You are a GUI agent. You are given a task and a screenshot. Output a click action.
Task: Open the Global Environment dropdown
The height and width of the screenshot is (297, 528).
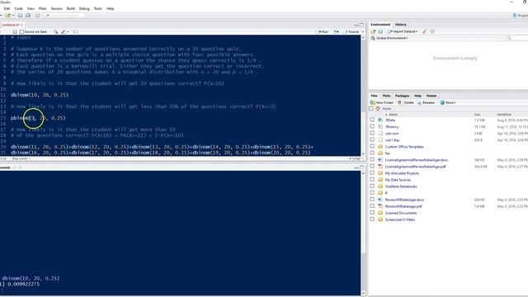tap(389, 38)
